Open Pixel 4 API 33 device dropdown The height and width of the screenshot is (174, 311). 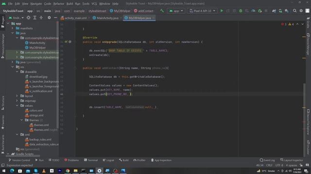pyautogui.click(x=202, y=11)
